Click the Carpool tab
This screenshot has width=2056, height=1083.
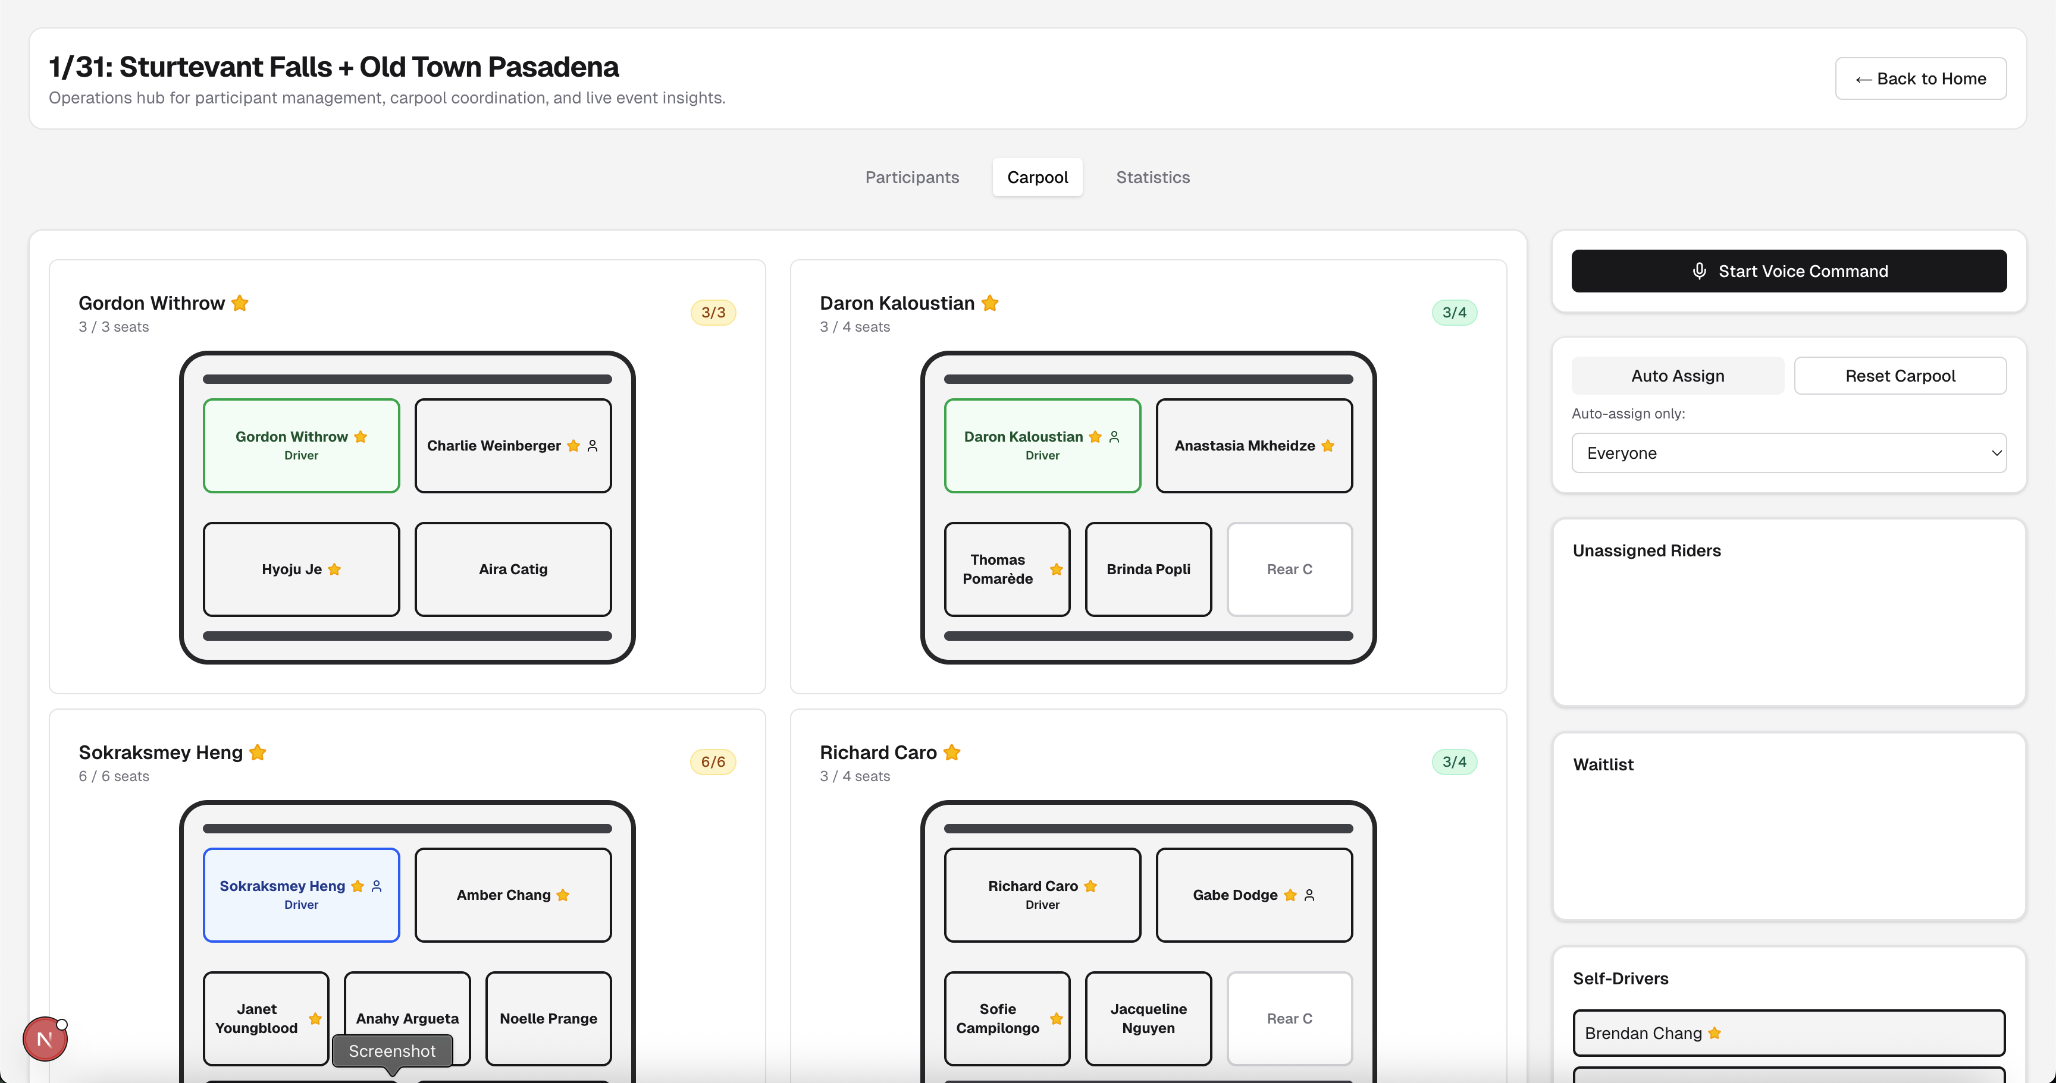coord(1037,177)
